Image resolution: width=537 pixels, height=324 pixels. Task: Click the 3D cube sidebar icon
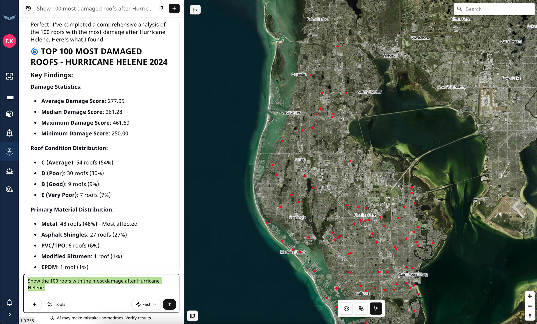pos(9,114)
